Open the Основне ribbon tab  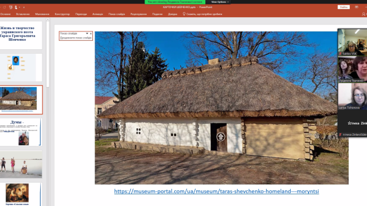5,14
